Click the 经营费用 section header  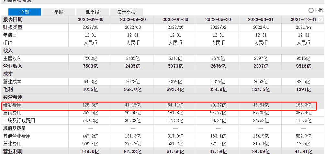pos(12,97)
